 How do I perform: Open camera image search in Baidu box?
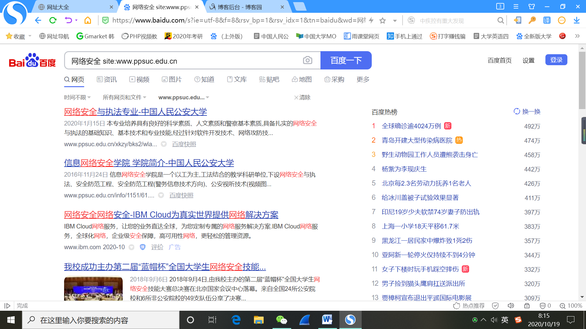coord(307,60)
